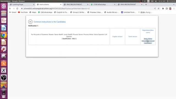Click Registration (New users) link

(x=148, y=31)
